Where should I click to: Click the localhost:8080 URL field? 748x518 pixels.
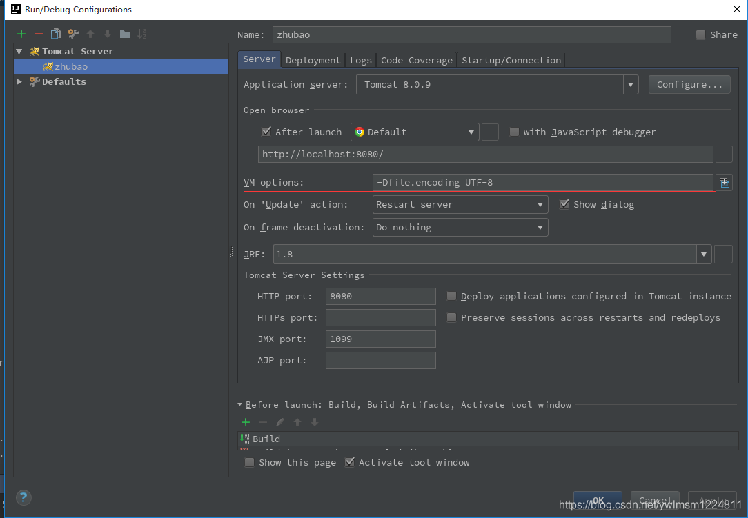pyautogui.click(x=486, y=155)
